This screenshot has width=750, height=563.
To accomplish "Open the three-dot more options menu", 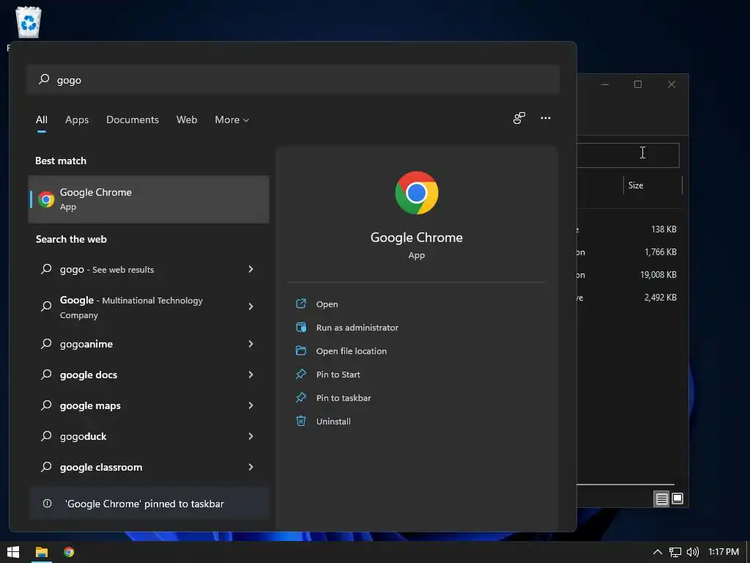I will point(545,118).
